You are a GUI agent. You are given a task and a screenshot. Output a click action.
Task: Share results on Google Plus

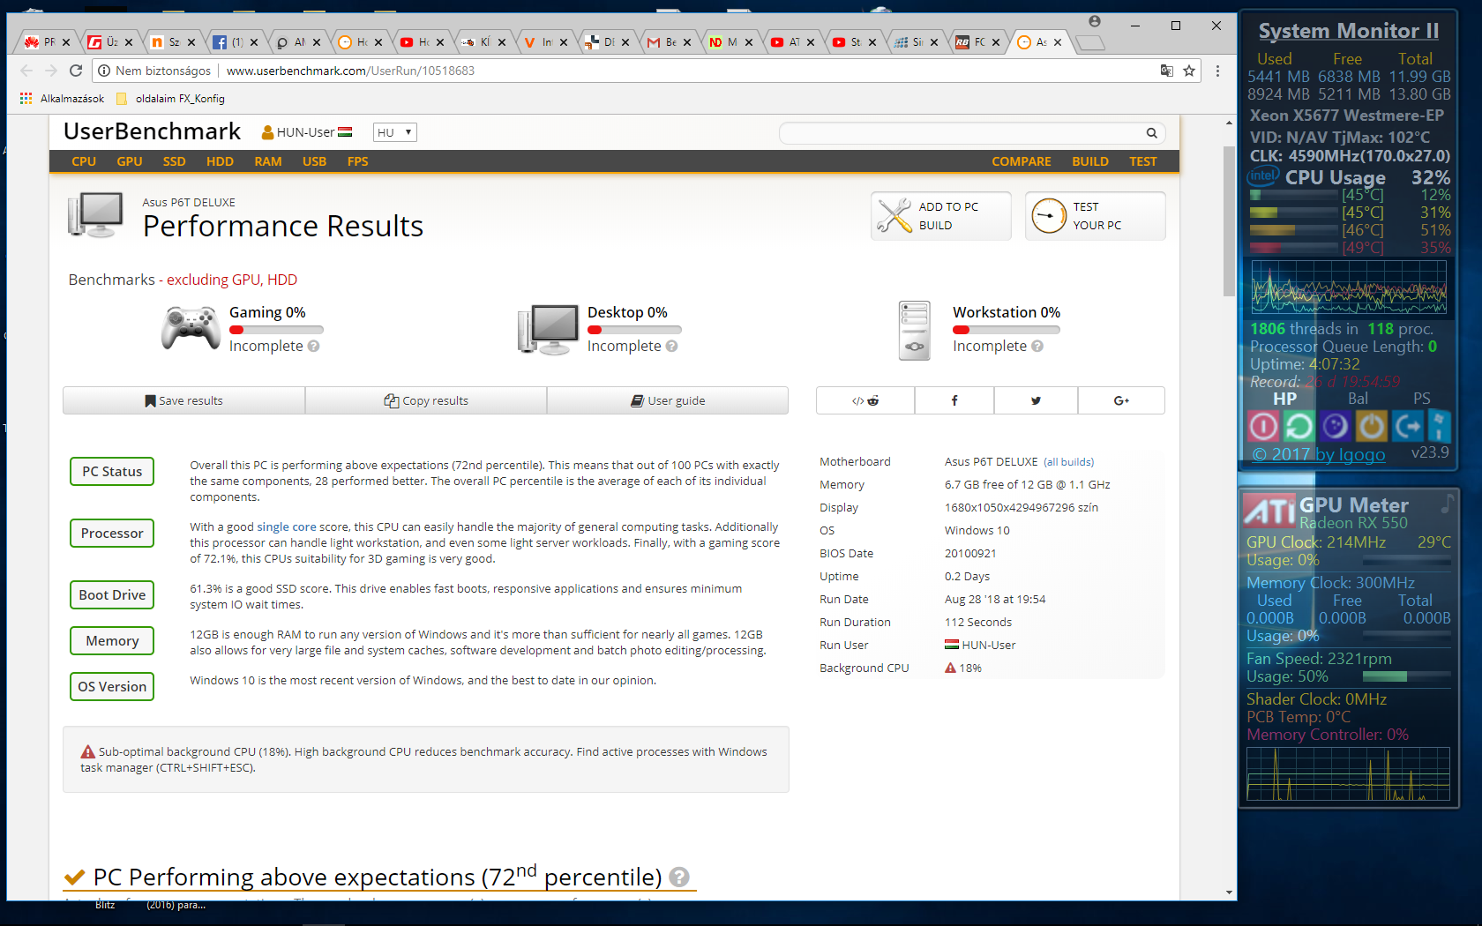(1121, 400)
